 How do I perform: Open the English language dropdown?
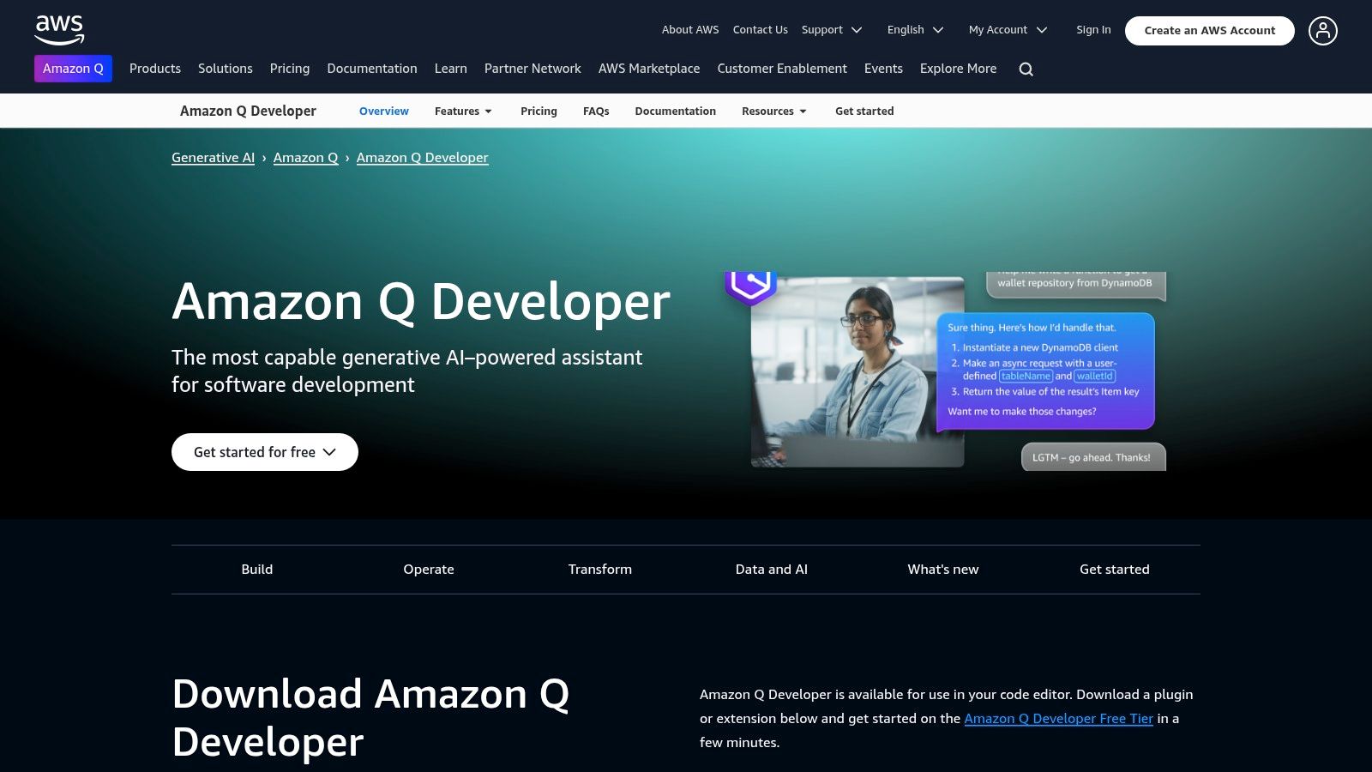coord(915,30)
